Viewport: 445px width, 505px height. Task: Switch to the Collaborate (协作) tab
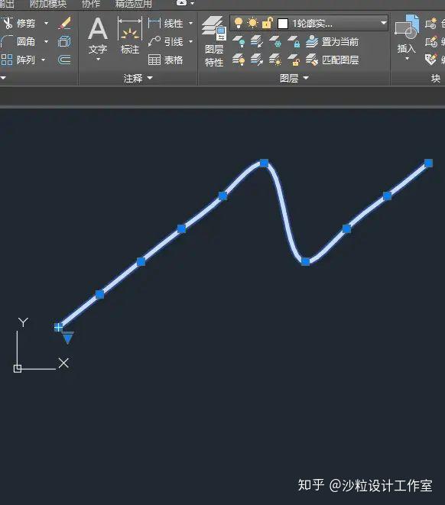(x=90, y=4)
